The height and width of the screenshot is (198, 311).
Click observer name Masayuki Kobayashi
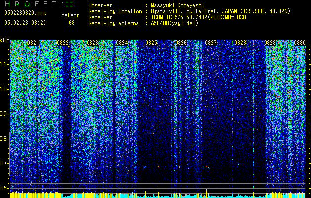(x=178, y=5)
